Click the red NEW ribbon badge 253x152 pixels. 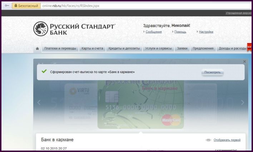coord(249,47)
